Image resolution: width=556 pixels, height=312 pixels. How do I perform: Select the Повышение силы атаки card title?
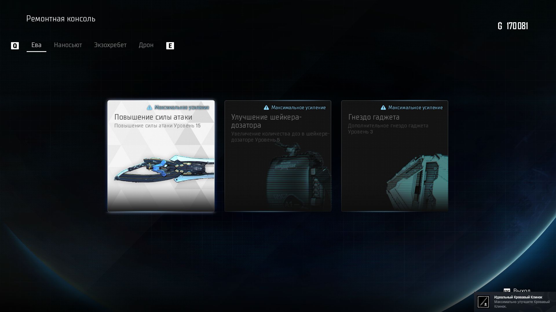(153, 117)
